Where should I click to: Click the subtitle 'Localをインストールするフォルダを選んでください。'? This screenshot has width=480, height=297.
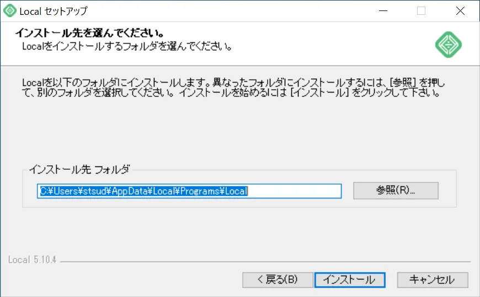[127, 46]
